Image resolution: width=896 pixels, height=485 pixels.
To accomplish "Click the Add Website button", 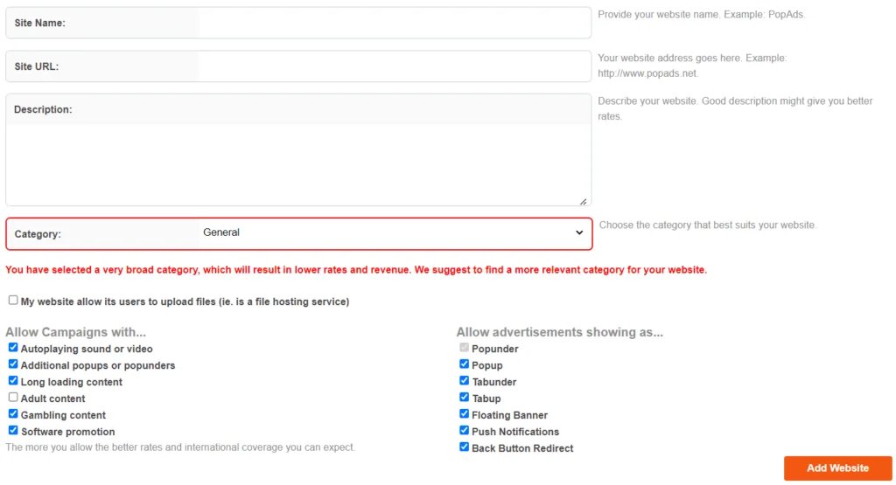I will point(837,468).
